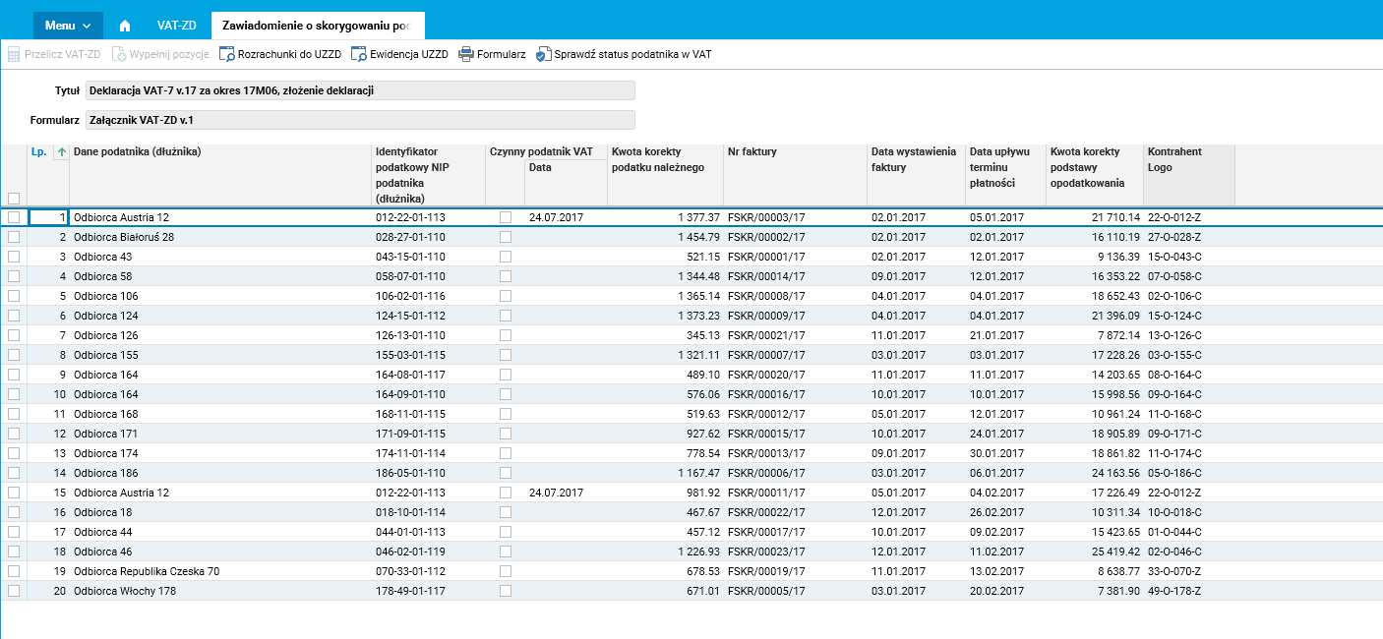Toggle the select-all checkbox in table header

(x=14, y=198)
